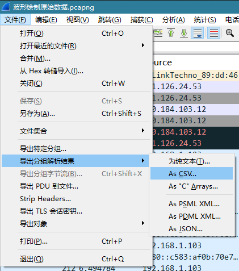Image resolution: width=239 pixels, height=271 pixels.
Task: Export As JSON...
Action: (191, 229)
